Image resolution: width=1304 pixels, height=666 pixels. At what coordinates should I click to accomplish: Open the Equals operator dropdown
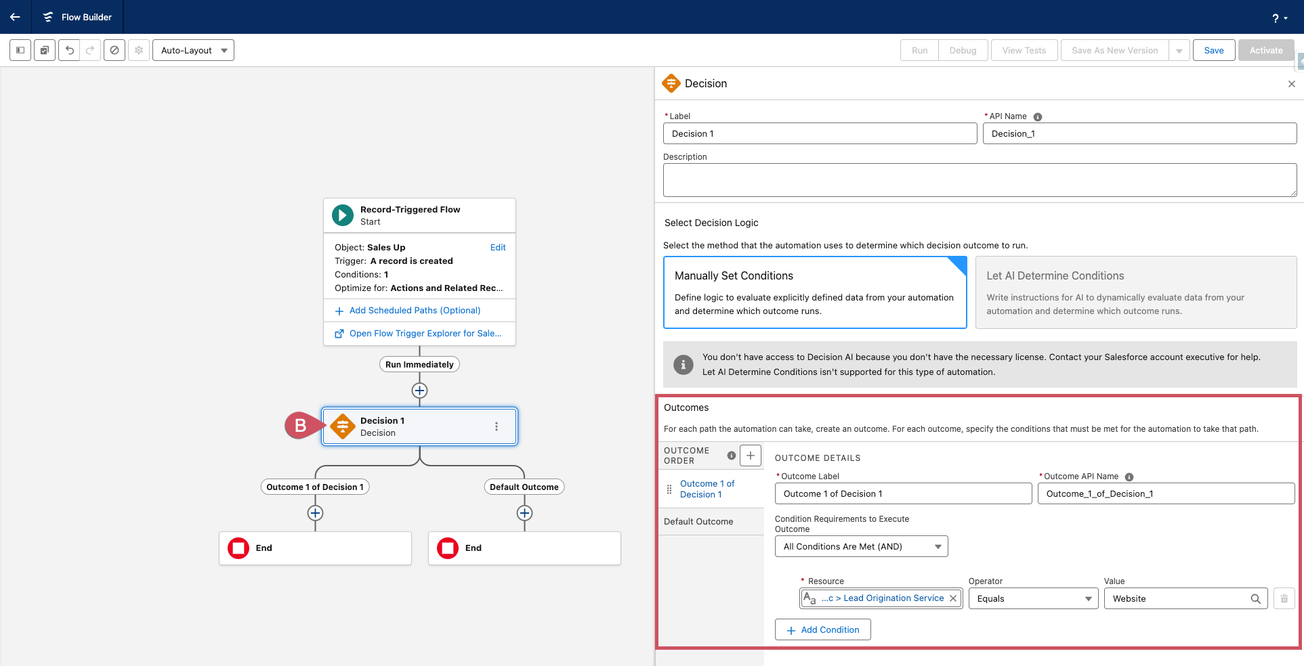pyautogui.click(x=1033, y=598)
